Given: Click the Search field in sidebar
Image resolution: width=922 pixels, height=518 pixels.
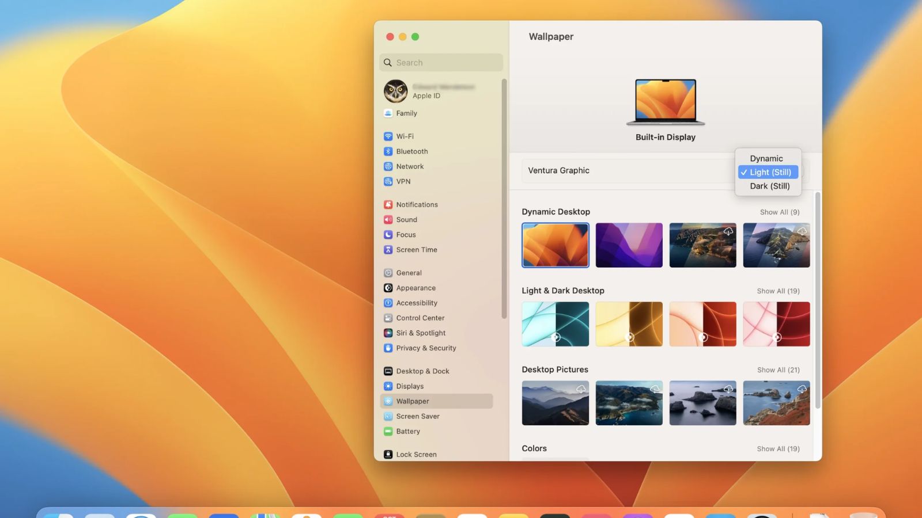Looking at the screenshot, I should click(441, 62).
